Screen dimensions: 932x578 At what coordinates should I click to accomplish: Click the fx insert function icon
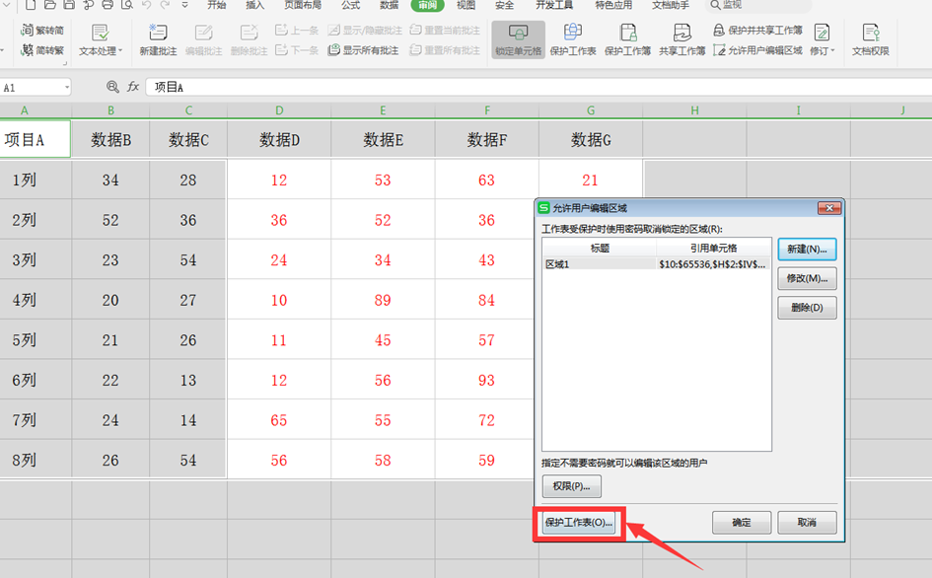click(x=133, y=87)
